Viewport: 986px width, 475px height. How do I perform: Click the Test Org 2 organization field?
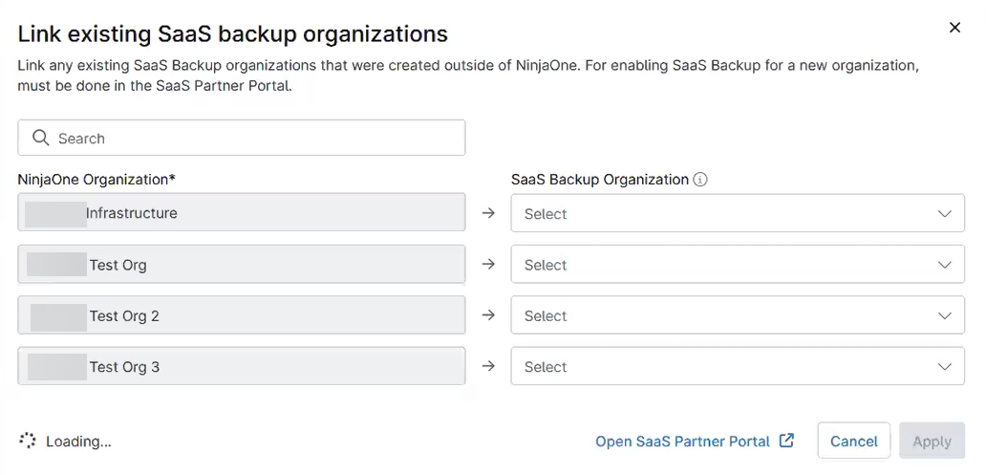click(241, 315)
